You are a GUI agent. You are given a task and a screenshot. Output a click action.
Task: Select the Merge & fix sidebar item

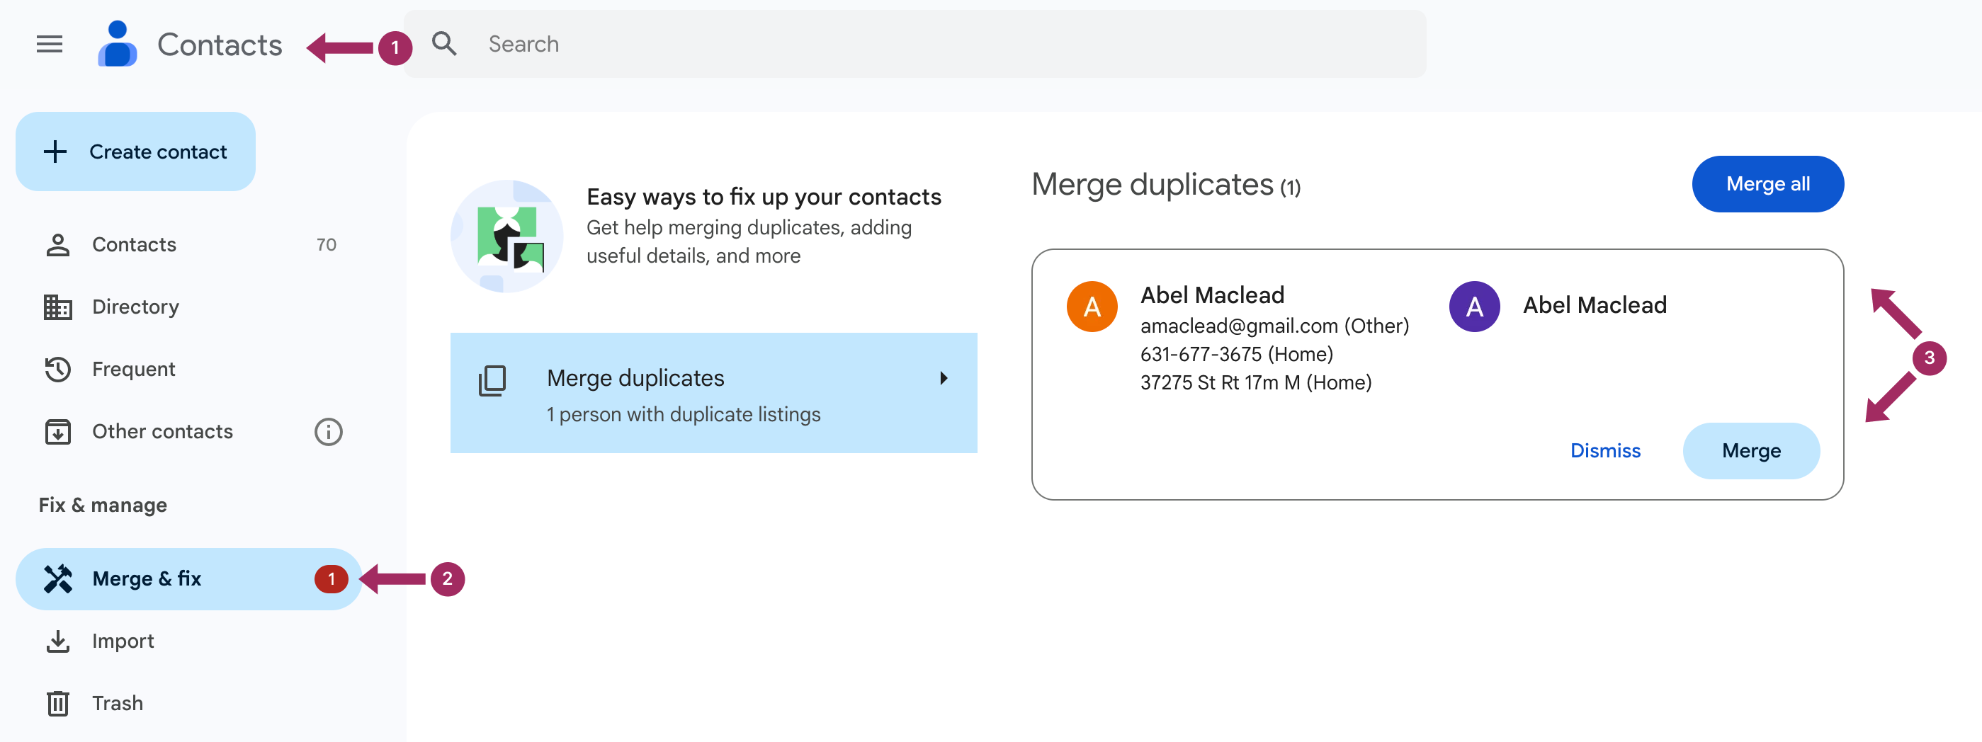pos(188,579)
